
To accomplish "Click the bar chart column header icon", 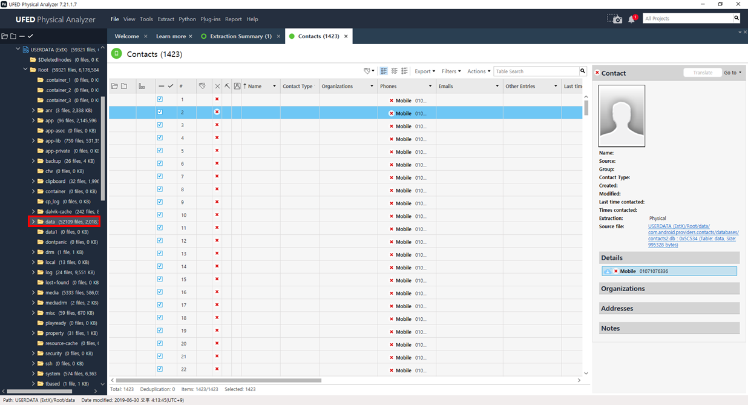I will 142,86.
